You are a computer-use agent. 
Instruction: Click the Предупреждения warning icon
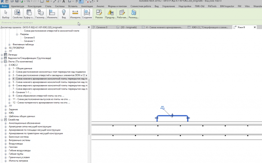coord(111,14)
